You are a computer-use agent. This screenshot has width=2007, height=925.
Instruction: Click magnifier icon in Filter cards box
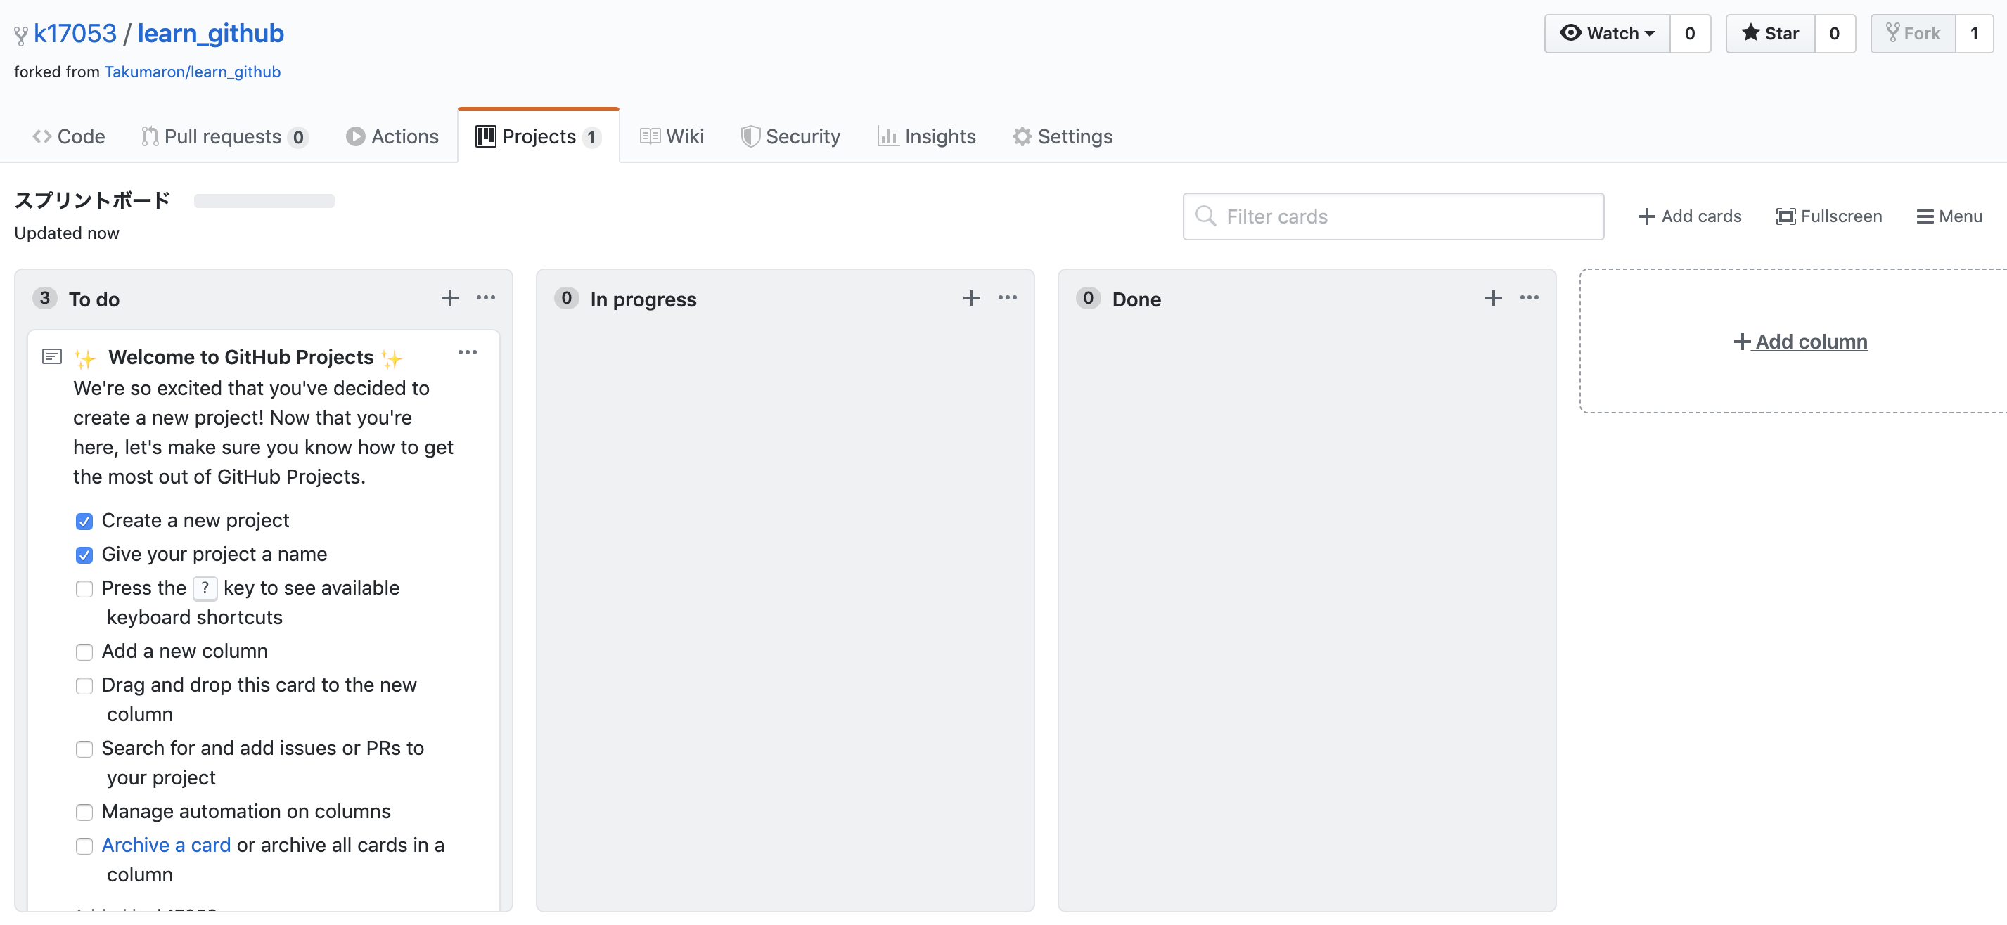[x=1205, y=216]
